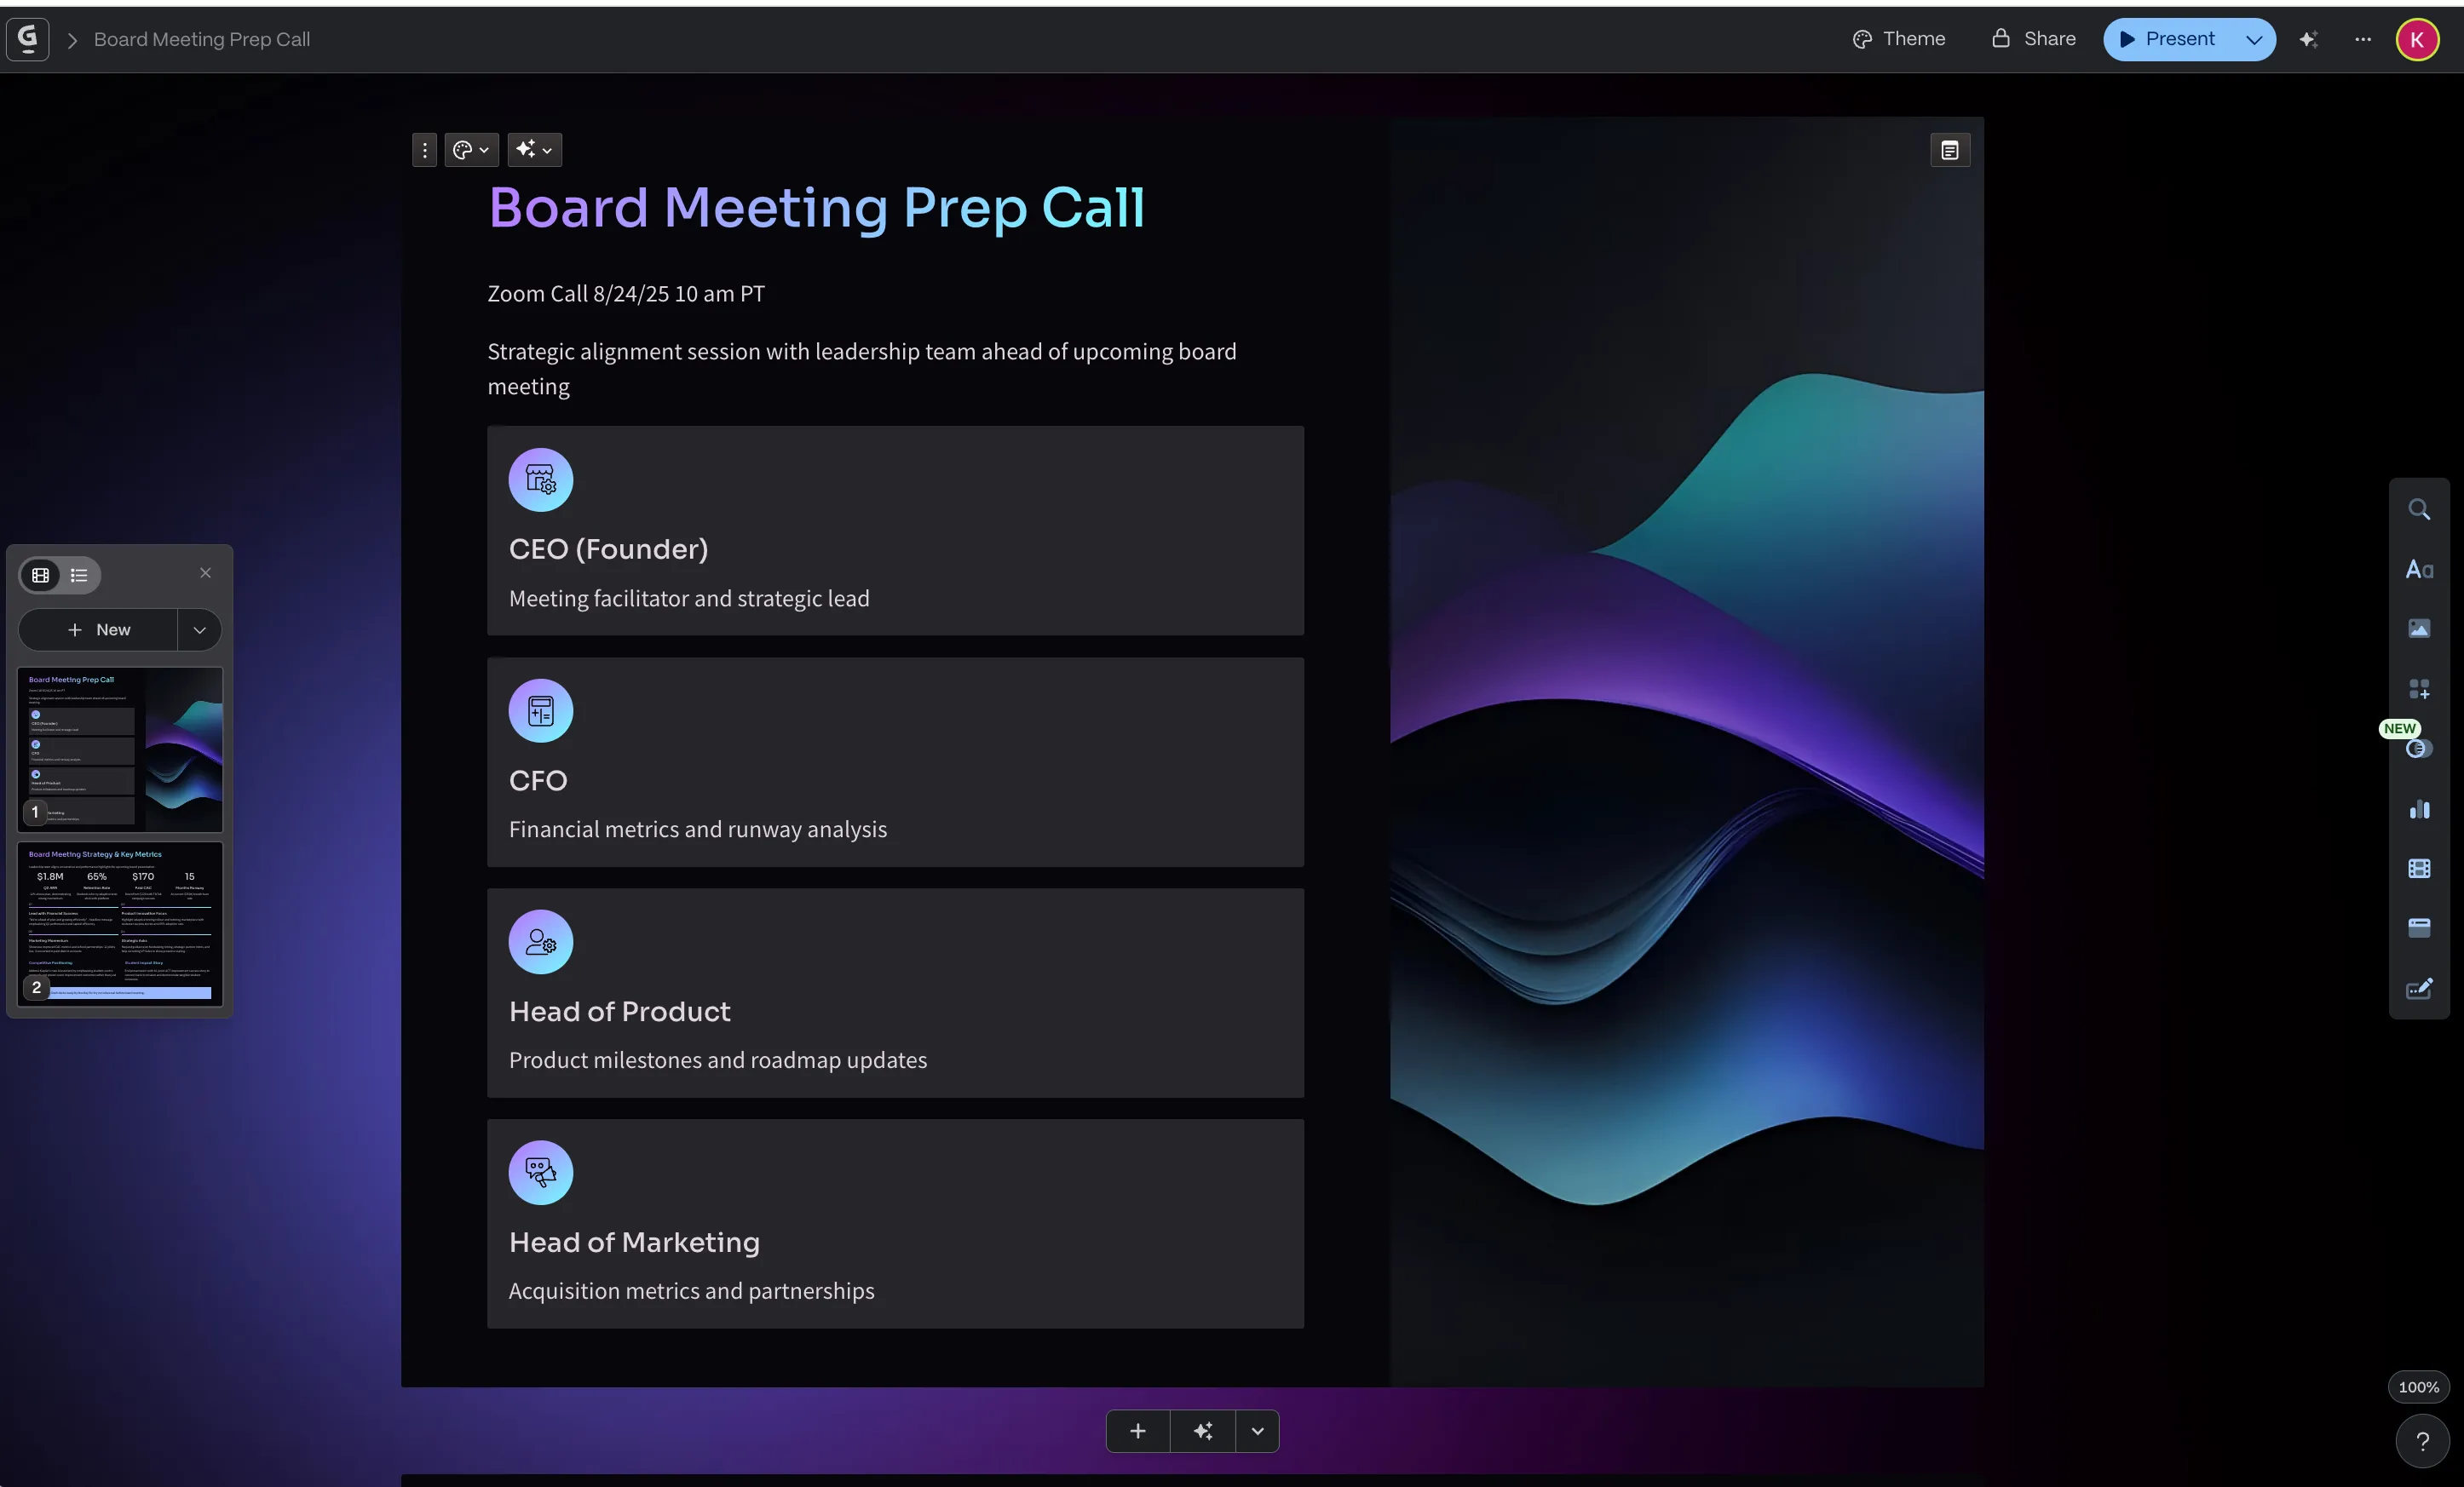Add a New card
Image resolution: width=2464 pixels, height=1487 pixels.
tap(98, 629)
